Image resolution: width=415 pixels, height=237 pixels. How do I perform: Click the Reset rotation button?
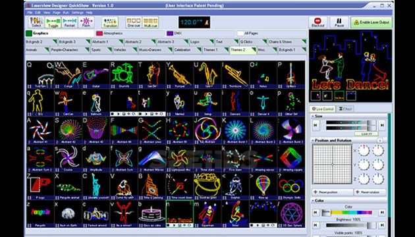pyautogui.click(x=370, y=192)
